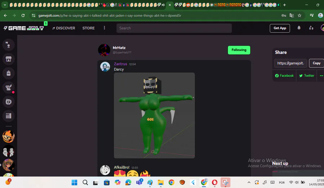Open Microsoft Store from the taskbar

[x=107, y=182]
